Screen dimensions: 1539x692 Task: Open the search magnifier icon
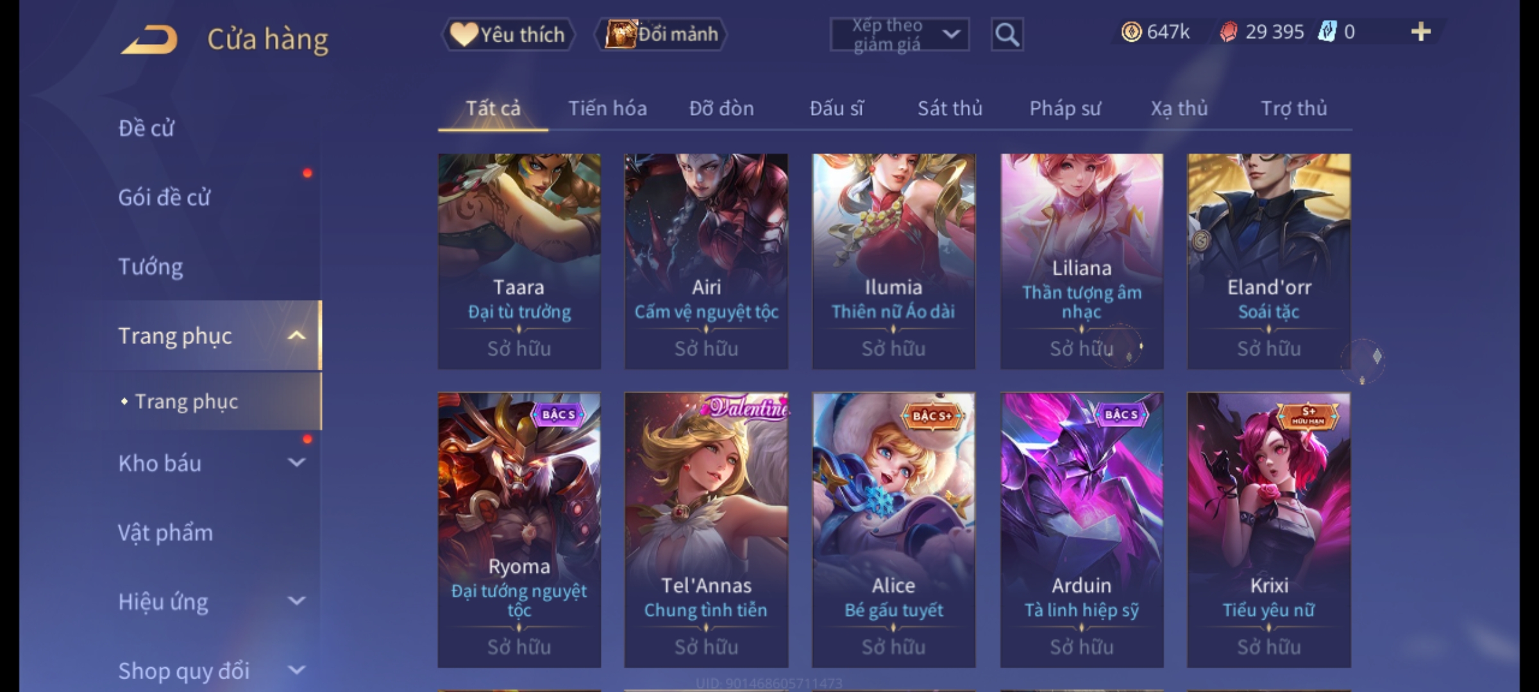1007,35
